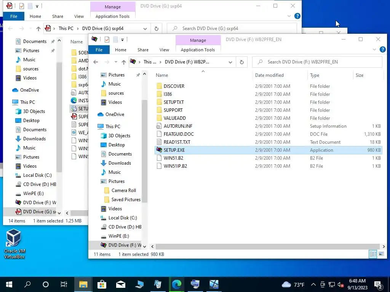390x292 pixels.
Task: Open the View tab in front window
Action: click(x=164, y=50)
